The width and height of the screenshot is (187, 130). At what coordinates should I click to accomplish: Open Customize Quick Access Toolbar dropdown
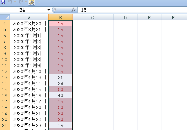39,2
